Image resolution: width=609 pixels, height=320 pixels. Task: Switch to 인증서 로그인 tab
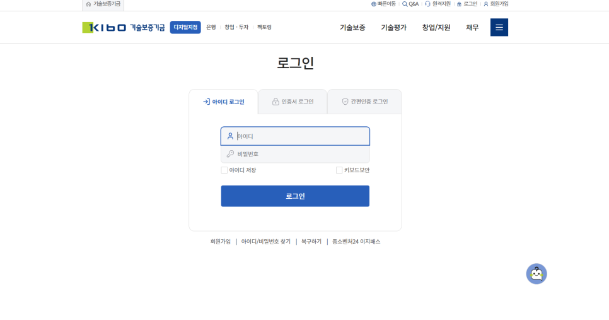[x=293, y=102]
